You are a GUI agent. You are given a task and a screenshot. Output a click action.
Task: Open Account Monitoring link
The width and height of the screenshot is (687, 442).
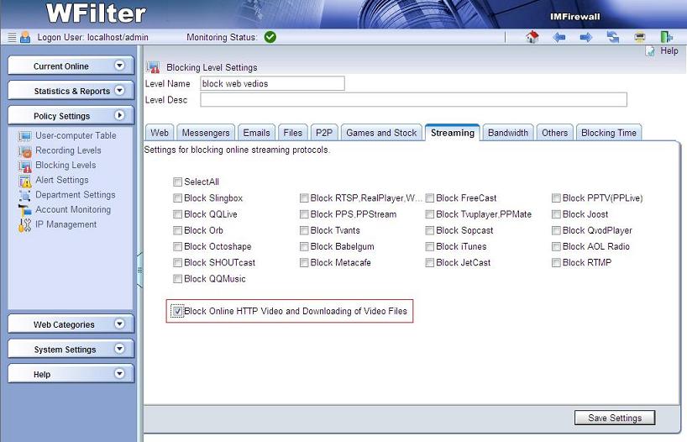[73, 209]
